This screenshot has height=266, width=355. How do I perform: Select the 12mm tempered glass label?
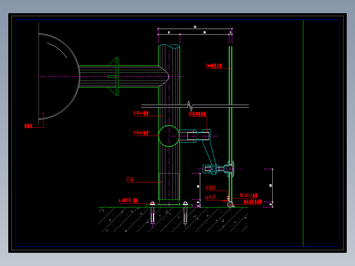click(x=214, y=66)
